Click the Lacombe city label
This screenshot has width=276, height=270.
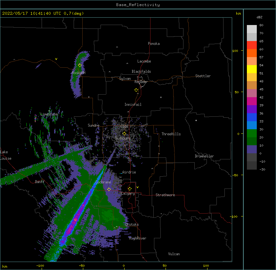coord(144,61)
